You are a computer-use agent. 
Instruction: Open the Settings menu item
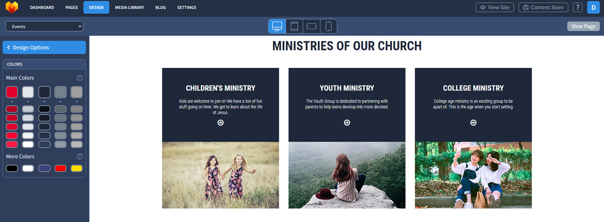[x=187, y=7]
